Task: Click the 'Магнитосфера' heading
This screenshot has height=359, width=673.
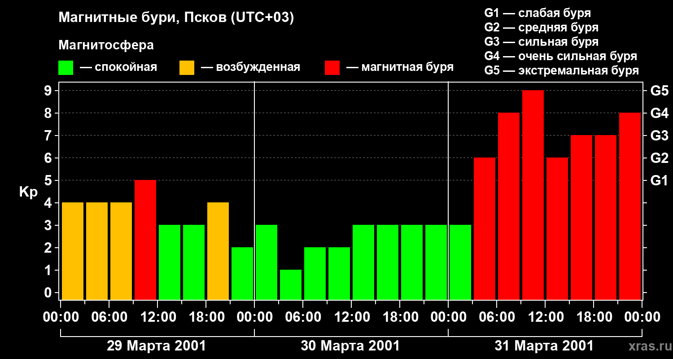Action: pos(106,45)
